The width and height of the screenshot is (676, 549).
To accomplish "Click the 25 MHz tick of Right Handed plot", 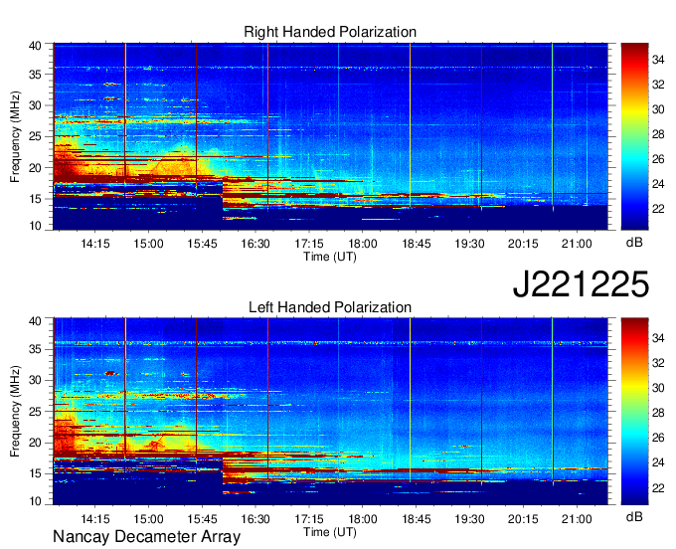I will click(35, 136).
